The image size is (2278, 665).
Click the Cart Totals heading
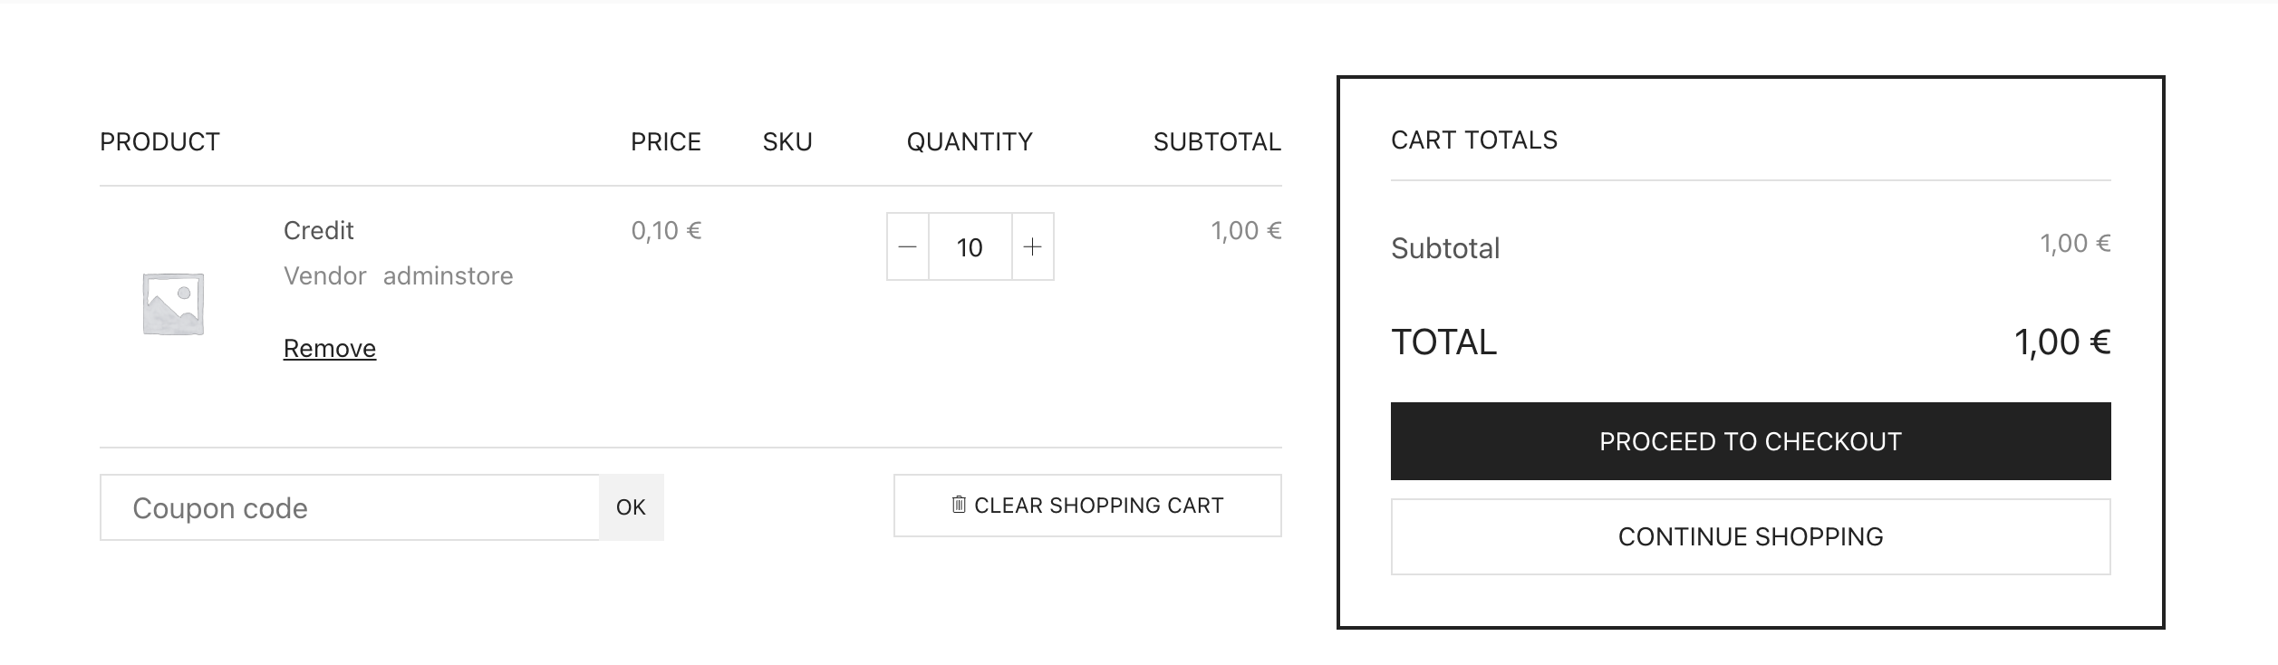coord(1474,140)
